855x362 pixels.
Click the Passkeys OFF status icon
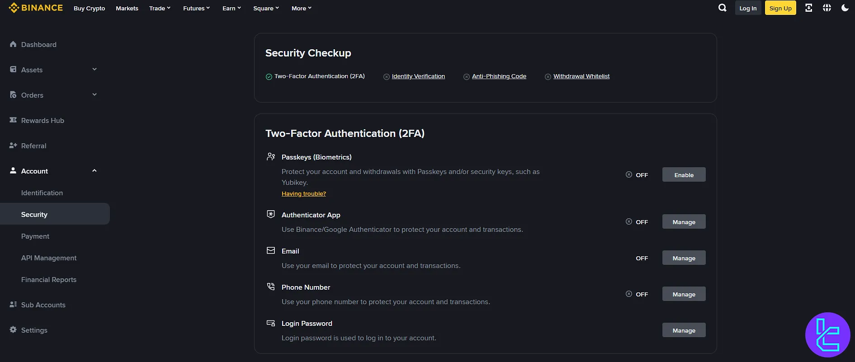(629, 174)
